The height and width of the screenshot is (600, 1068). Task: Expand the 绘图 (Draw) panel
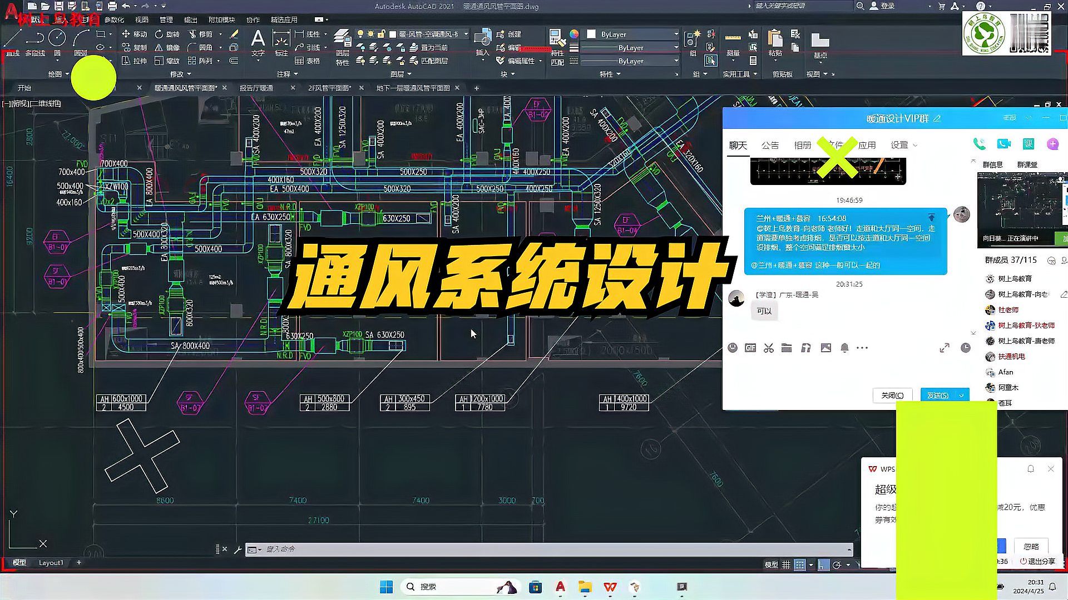coord(58,74)
